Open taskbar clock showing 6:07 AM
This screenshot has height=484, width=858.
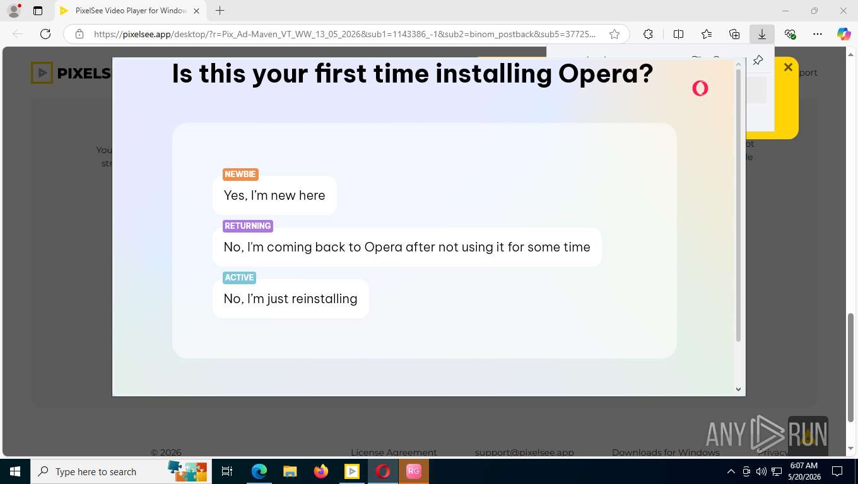tap(803, 471)
